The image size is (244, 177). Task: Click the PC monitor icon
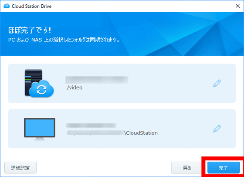(40, 129)
